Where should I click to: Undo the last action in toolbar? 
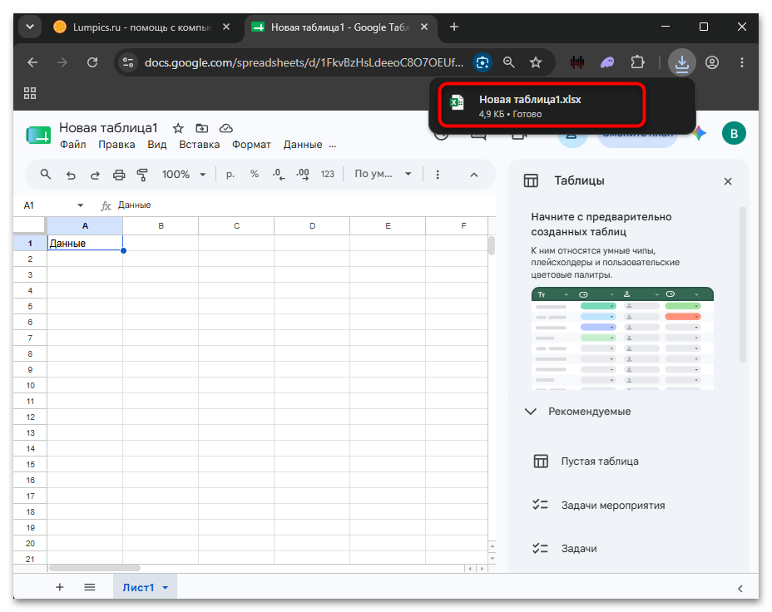tap(71, 175)
